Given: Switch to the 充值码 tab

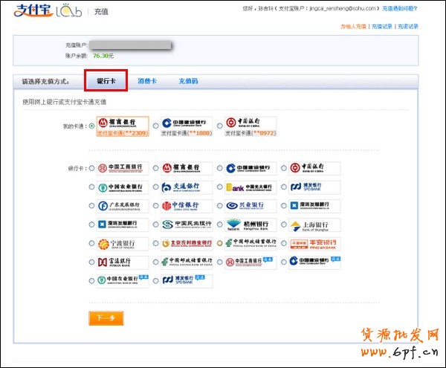Looking at the screenshot, I should click(188, 81).
